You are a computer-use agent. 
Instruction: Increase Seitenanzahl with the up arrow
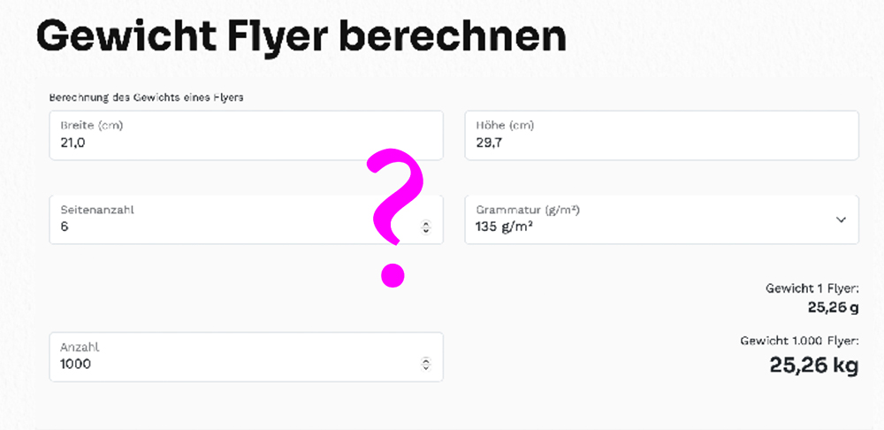[x=426, y=223]
